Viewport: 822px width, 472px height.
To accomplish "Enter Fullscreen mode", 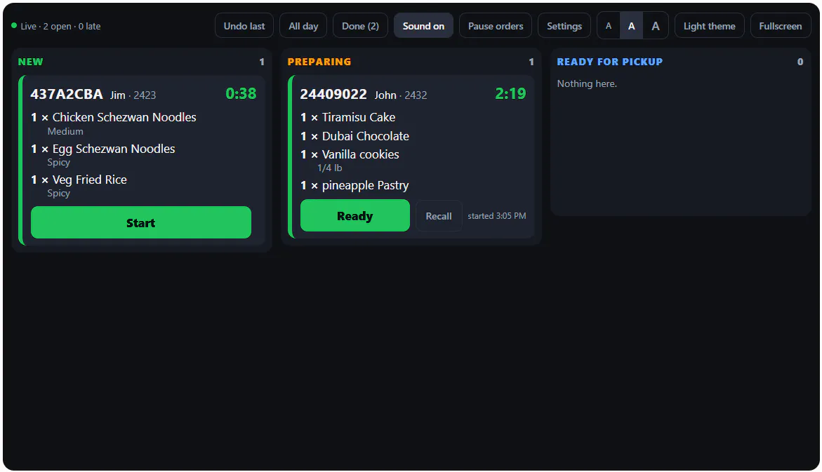I will [780, 26].
